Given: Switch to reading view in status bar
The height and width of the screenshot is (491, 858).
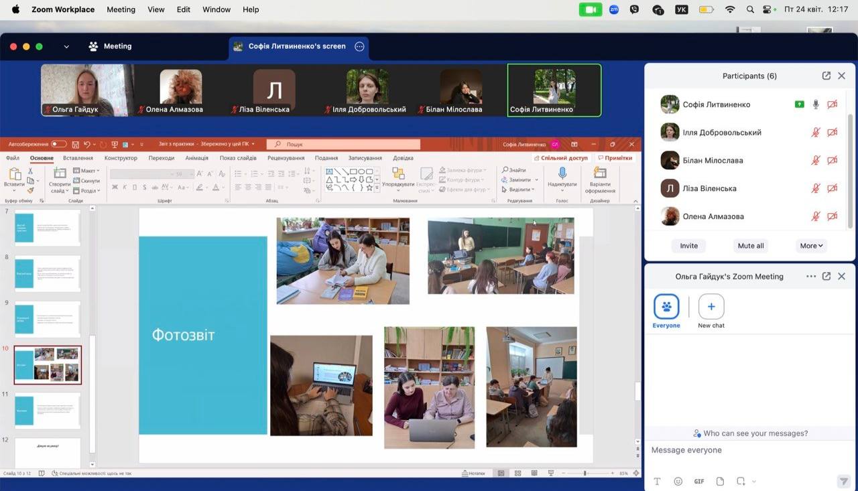Looking at the screenshot, I should tap(534, 473).
